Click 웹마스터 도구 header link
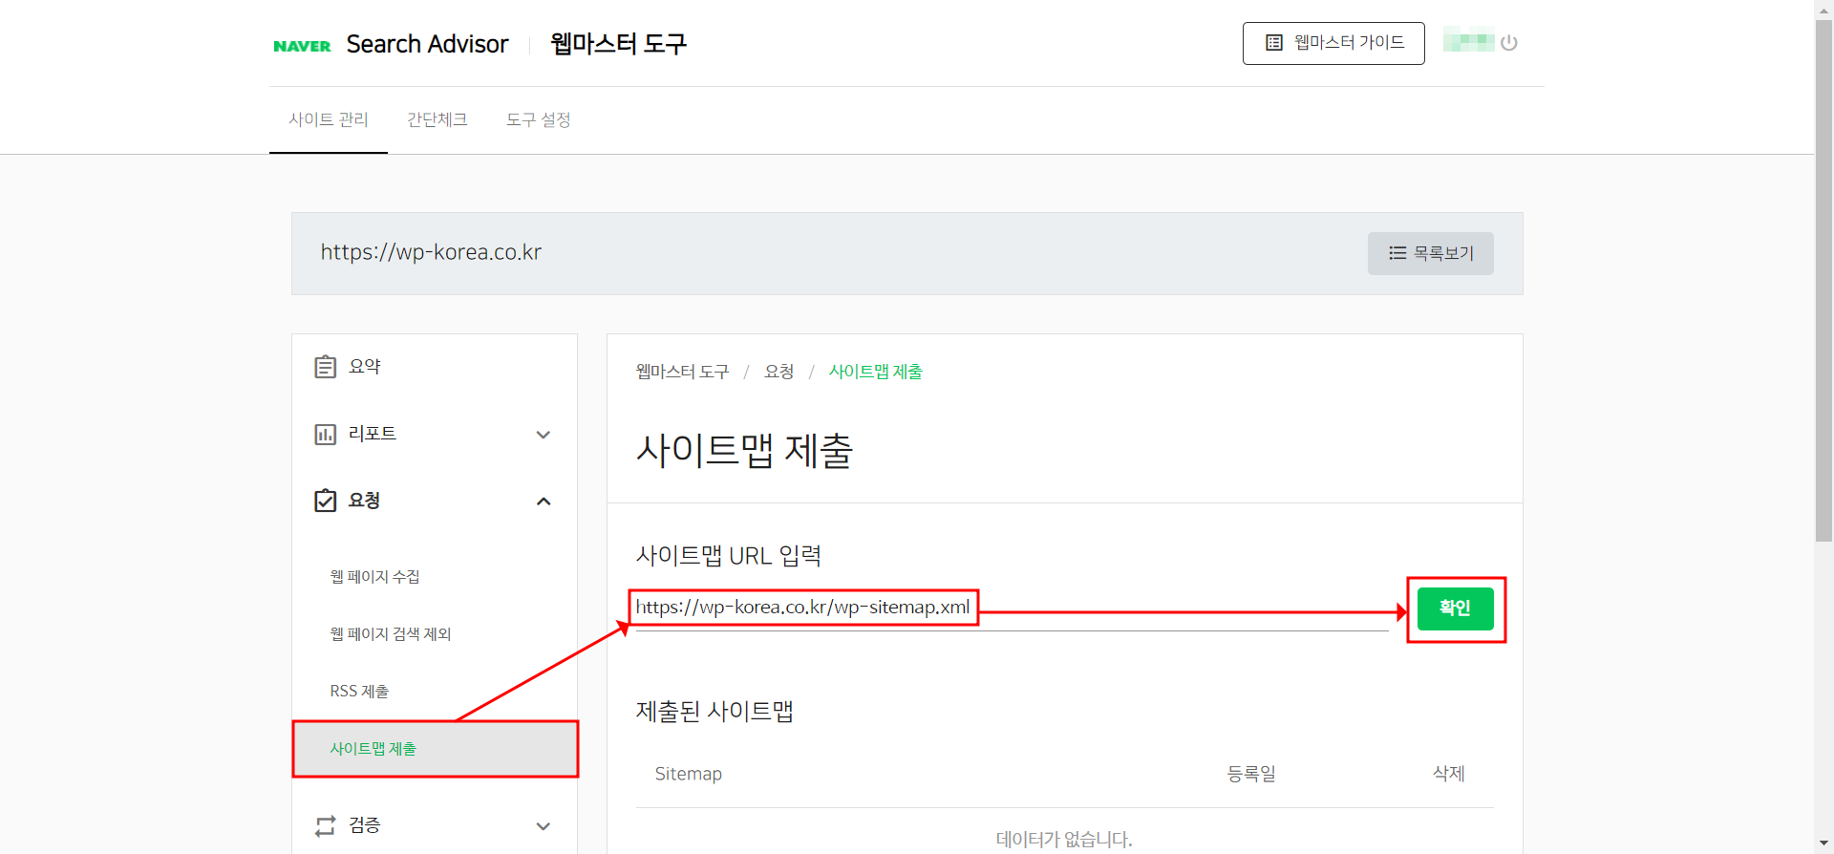 [619, 44]
